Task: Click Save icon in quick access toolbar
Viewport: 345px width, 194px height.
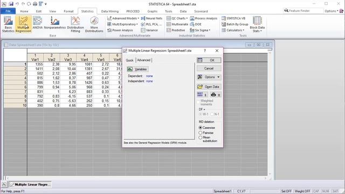Action: 11,4
